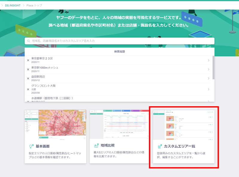This screenshot has width=239, height=177.
Task: Remove 益田駅周辺 from search history
Action: 28,79
